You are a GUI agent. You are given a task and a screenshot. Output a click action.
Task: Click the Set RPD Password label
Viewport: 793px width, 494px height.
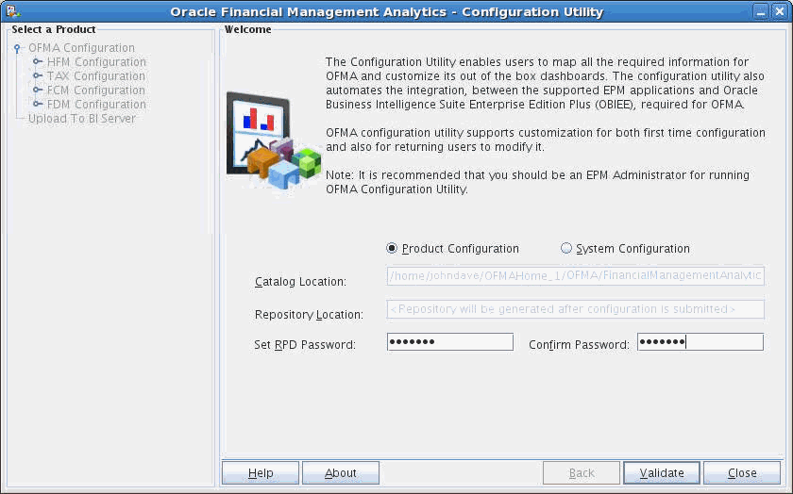pos(305,344)
